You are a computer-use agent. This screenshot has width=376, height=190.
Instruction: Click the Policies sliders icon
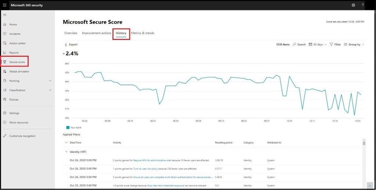(5, 100)
